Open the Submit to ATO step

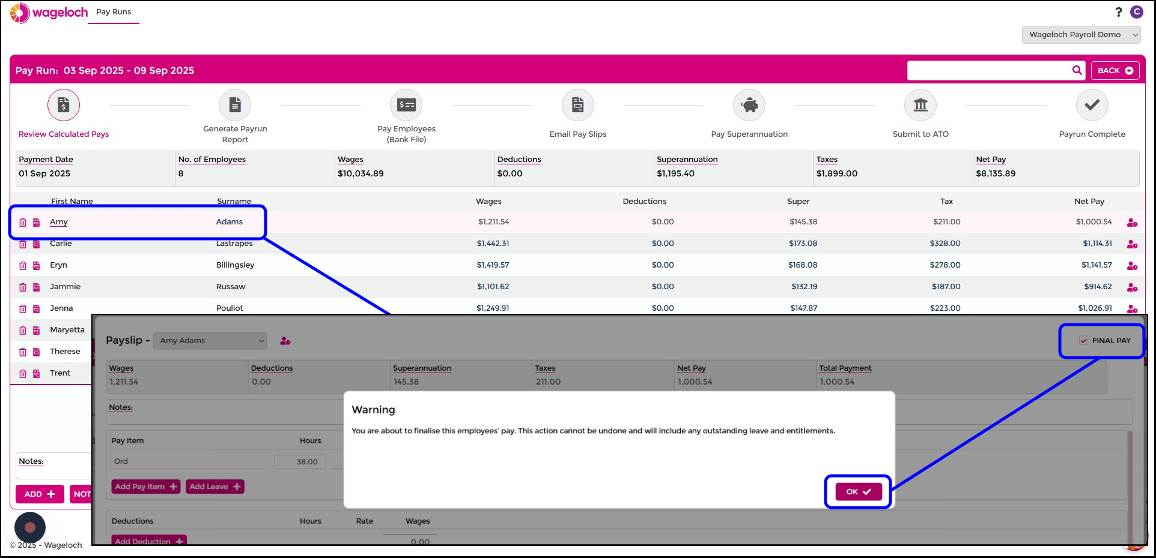point(920,106)
